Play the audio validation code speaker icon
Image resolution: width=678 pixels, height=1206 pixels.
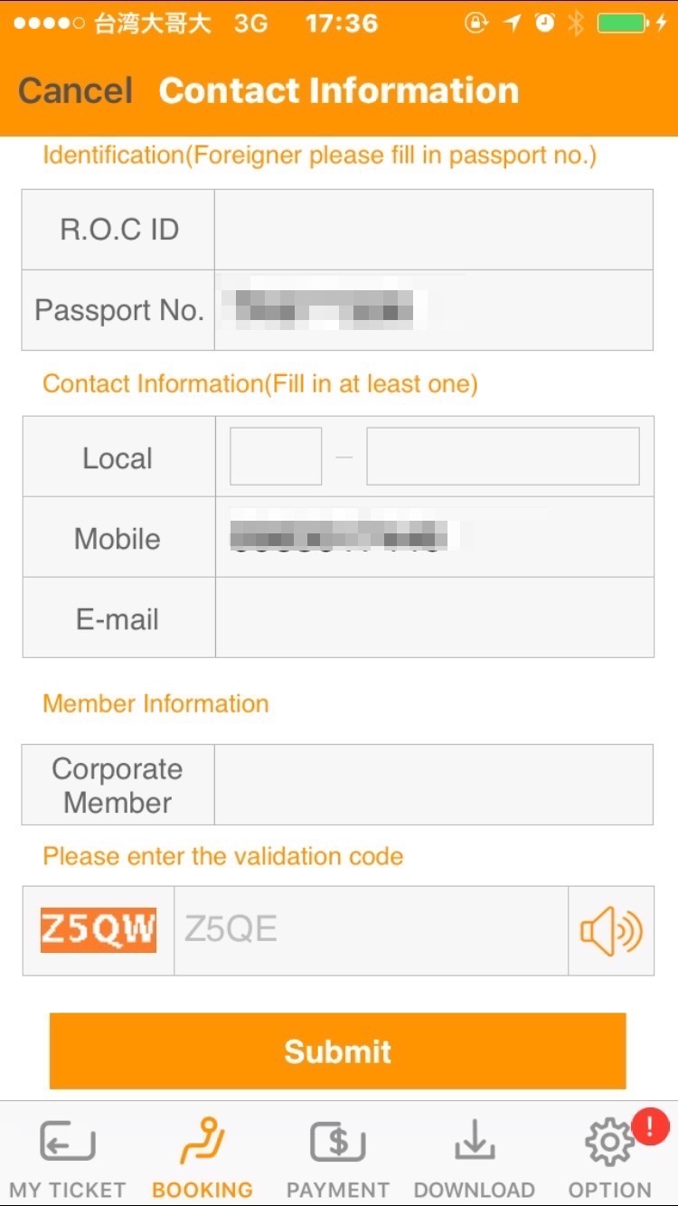coord(611,930)
